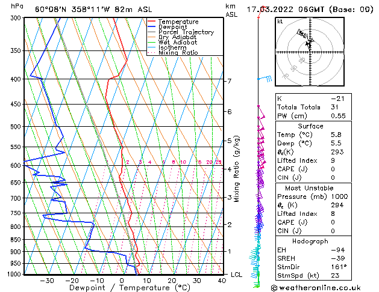
Task: Click the 500 hPa pressure label
Action: (17, 127)
